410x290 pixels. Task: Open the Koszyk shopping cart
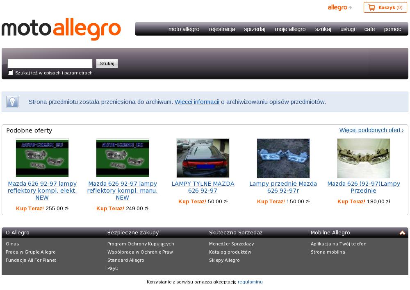[x=385, y=7]
